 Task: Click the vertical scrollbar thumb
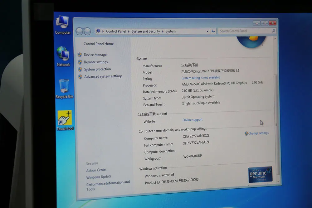[276, 125]
